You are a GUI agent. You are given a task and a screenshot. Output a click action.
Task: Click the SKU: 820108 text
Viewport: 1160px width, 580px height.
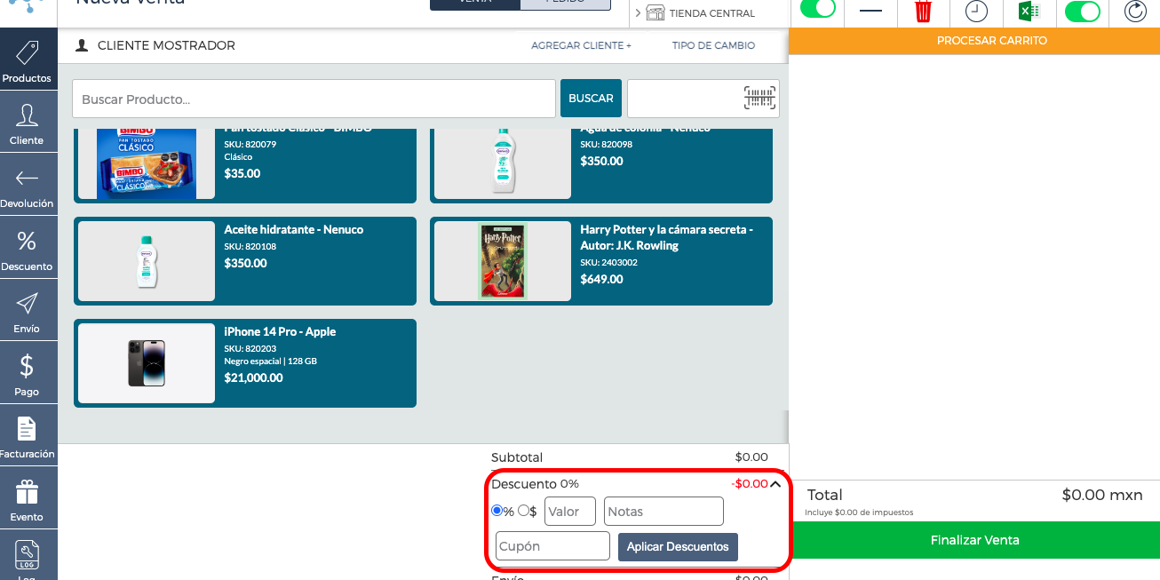point(250,246)
